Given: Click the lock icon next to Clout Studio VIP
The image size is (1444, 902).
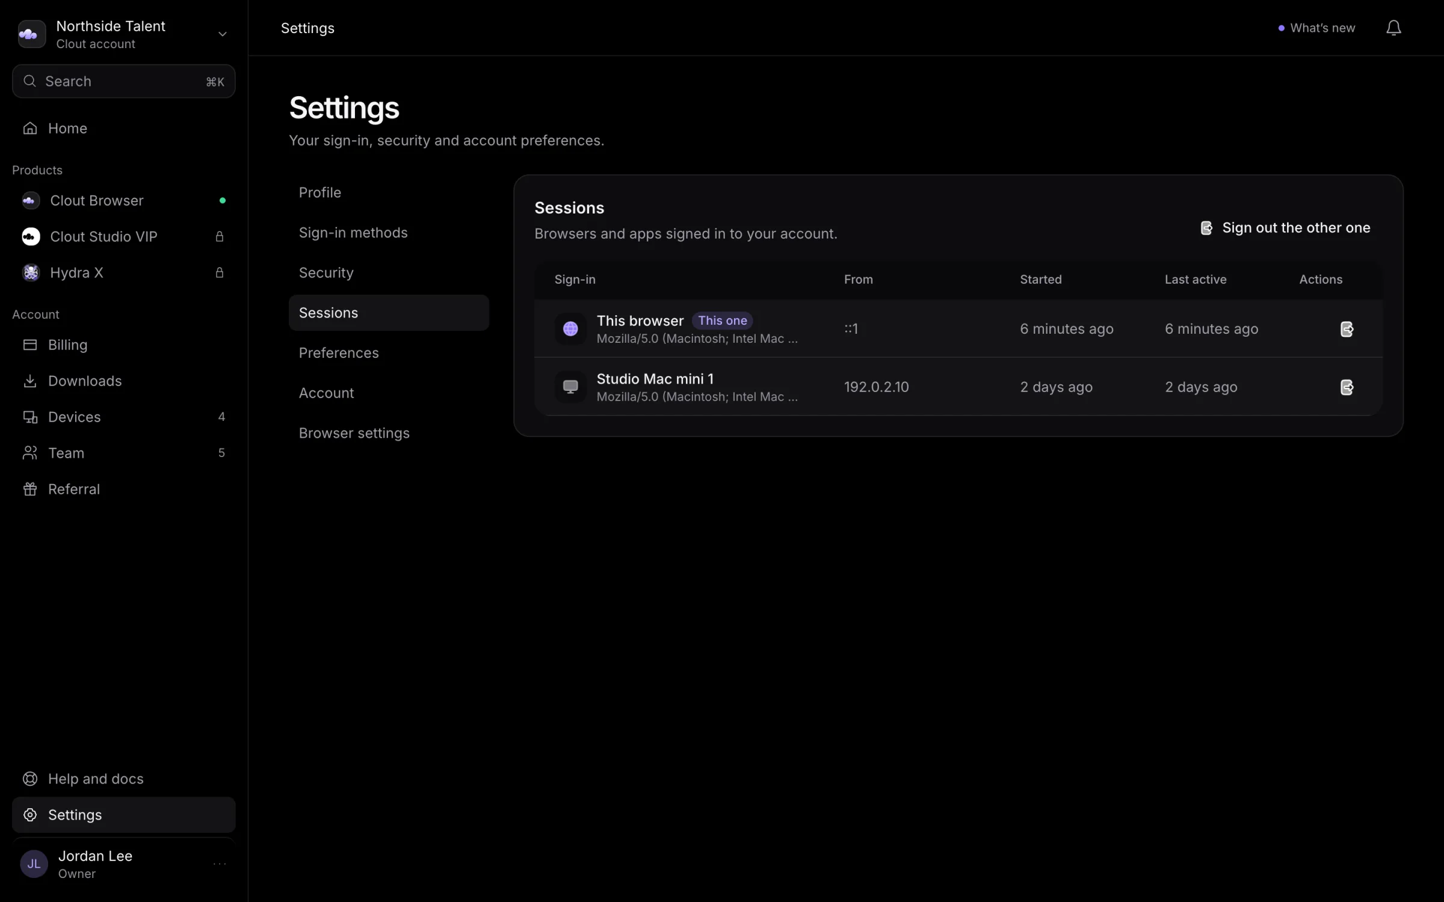Looking at the screenshot, I should tap(220, 236).
